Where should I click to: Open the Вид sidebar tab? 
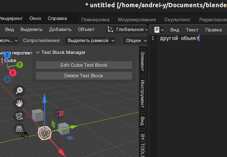tap(142, 121)
